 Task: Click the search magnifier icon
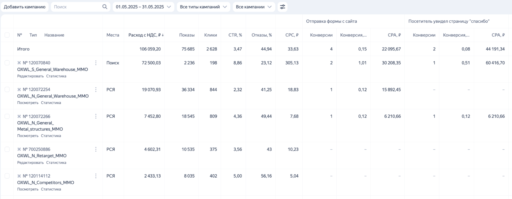[x=105, y=7]
